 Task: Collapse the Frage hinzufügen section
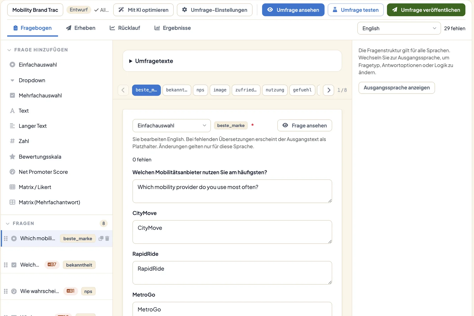tap(38, 50)
